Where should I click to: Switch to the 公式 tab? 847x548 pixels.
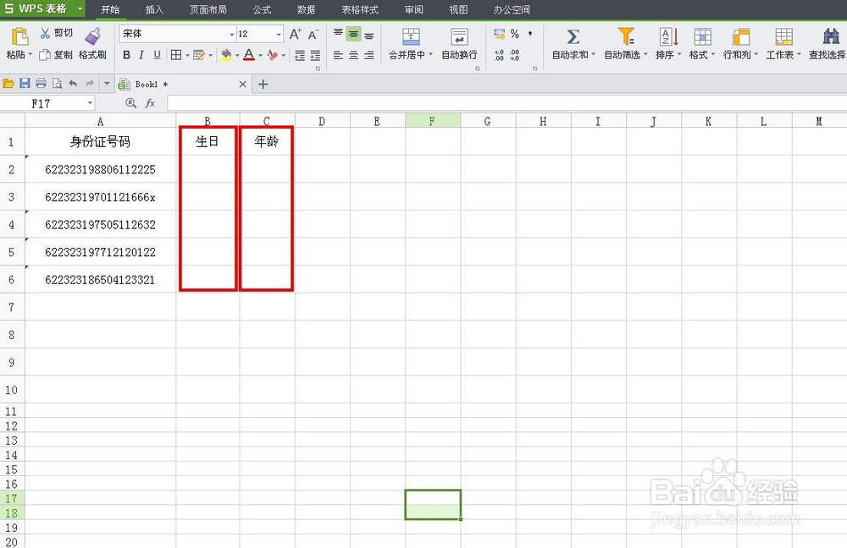[262, 9]
